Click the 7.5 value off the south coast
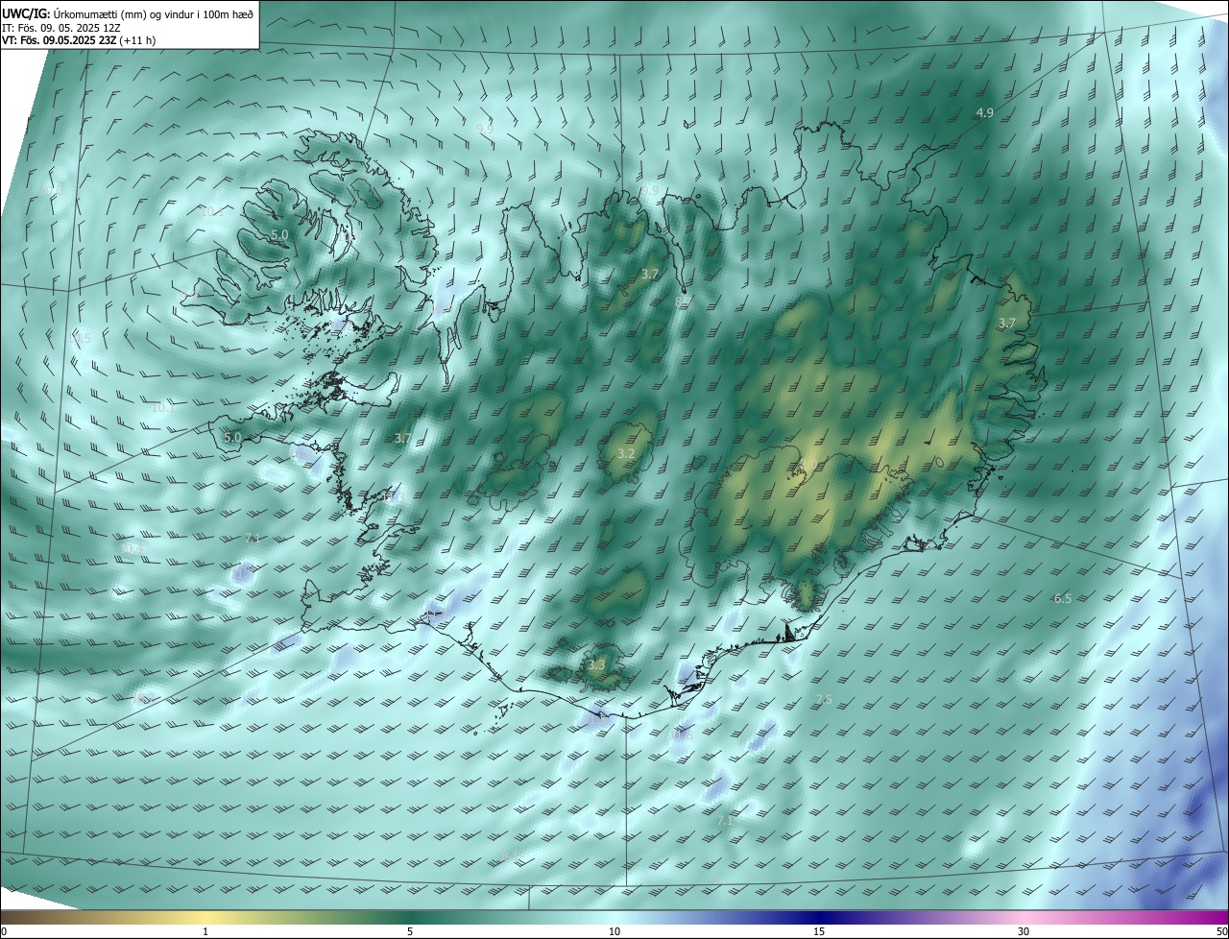The image size is (1229, 939). [824, 699]
